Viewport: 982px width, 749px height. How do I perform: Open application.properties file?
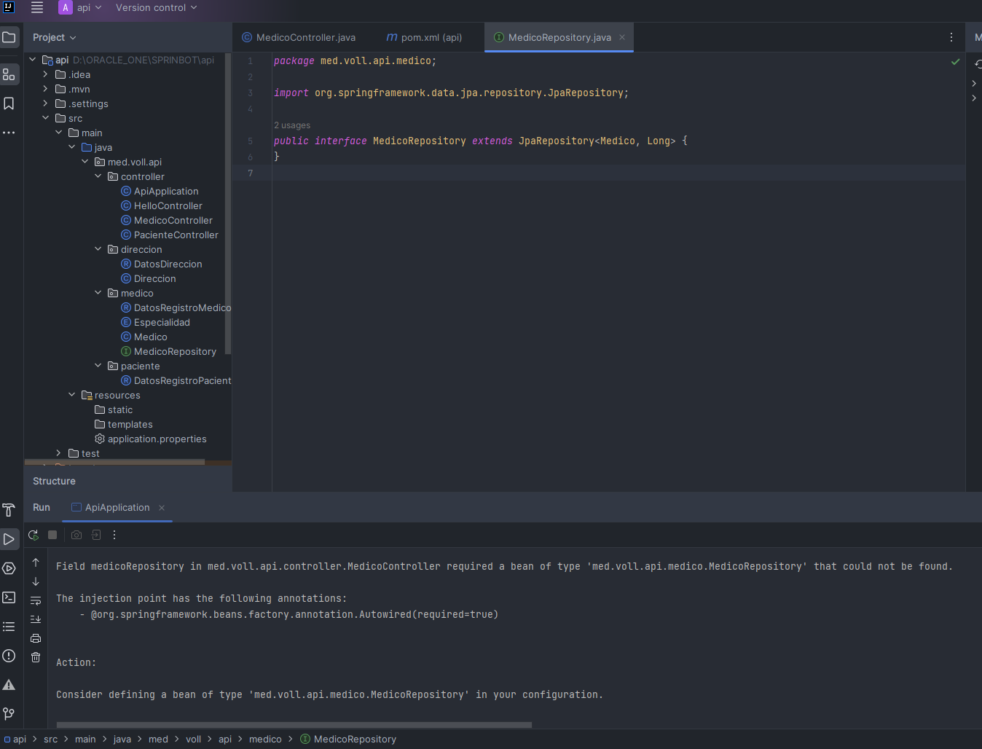pyautogui.click(x=150, y=439)
